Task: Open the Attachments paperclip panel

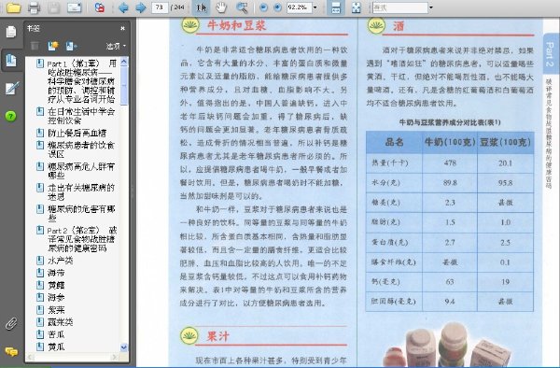Action: 11,324
